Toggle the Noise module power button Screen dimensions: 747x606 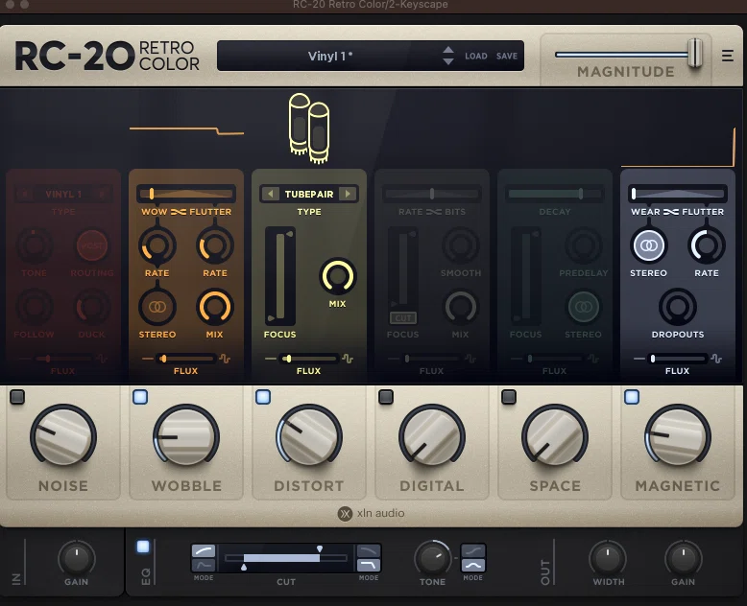17,397
